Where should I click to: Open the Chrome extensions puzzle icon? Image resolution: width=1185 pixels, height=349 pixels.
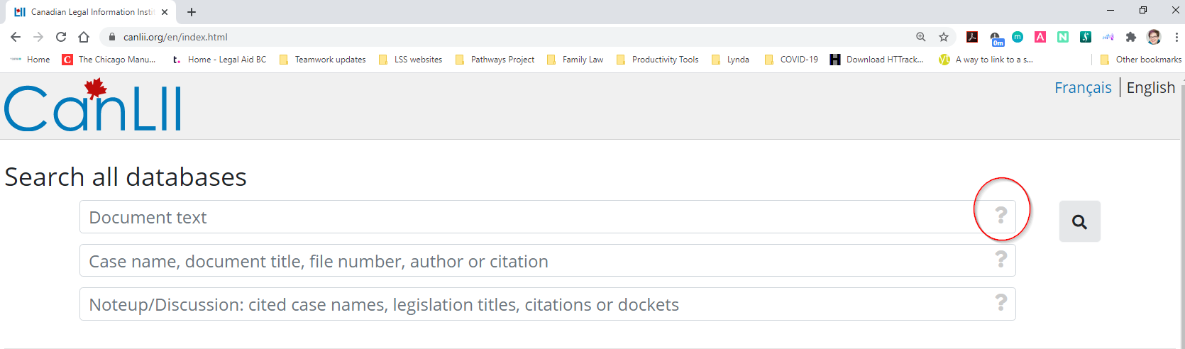click(x=1131, y=37)
